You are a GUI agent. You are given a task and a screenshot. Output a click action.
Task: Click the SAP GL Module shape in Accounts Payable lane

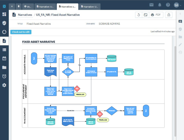point(129,72)
